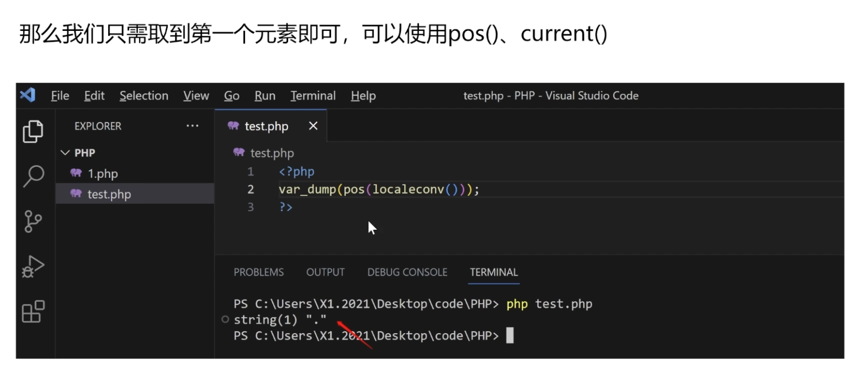Click the terminal row status circle
Viewport: 850px width, 366px height.
click(x=225, y=319)
